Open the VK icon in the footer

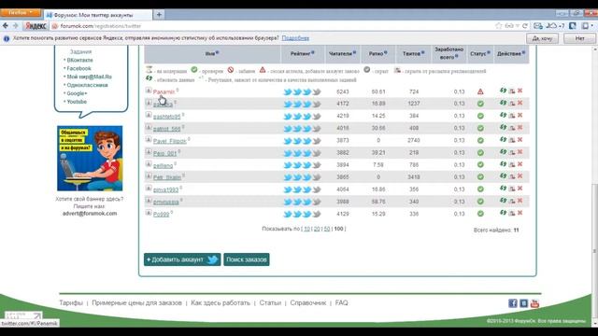click(523, 303)
